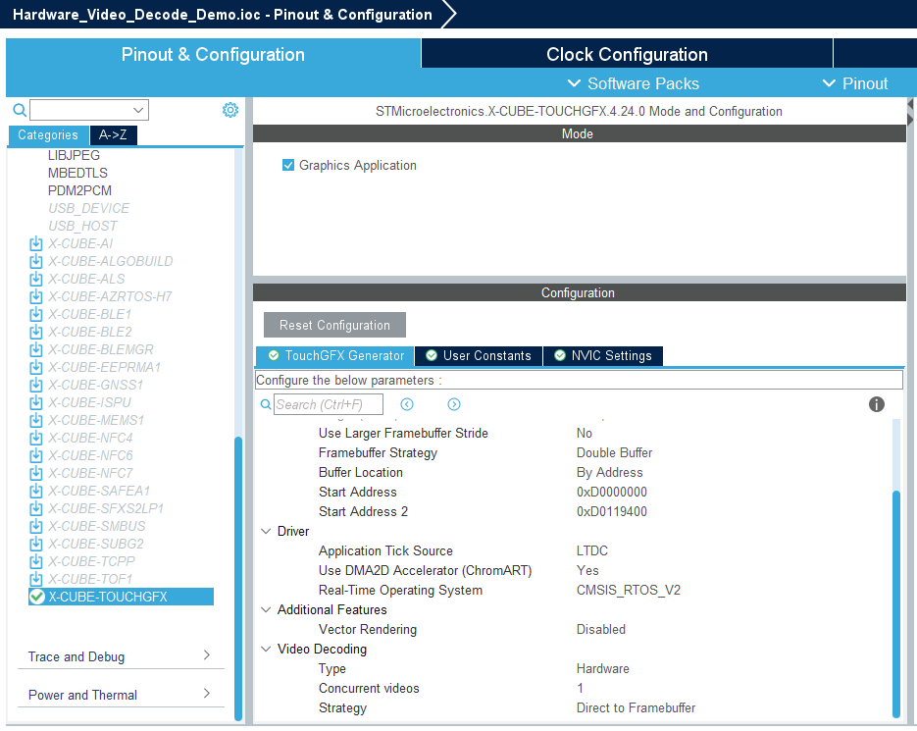
Task: Click the download icon beside X-CUBE-TOF1
Action: [36, 579]
